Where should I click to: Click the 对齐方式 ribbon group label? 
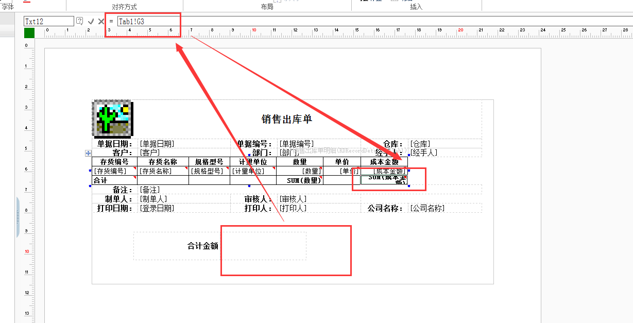point(124,7)
